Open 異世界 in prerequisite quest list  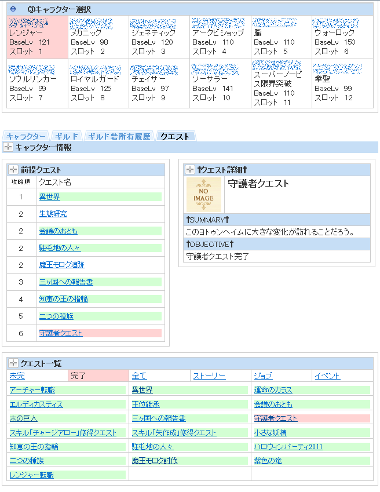click(49, 197)
